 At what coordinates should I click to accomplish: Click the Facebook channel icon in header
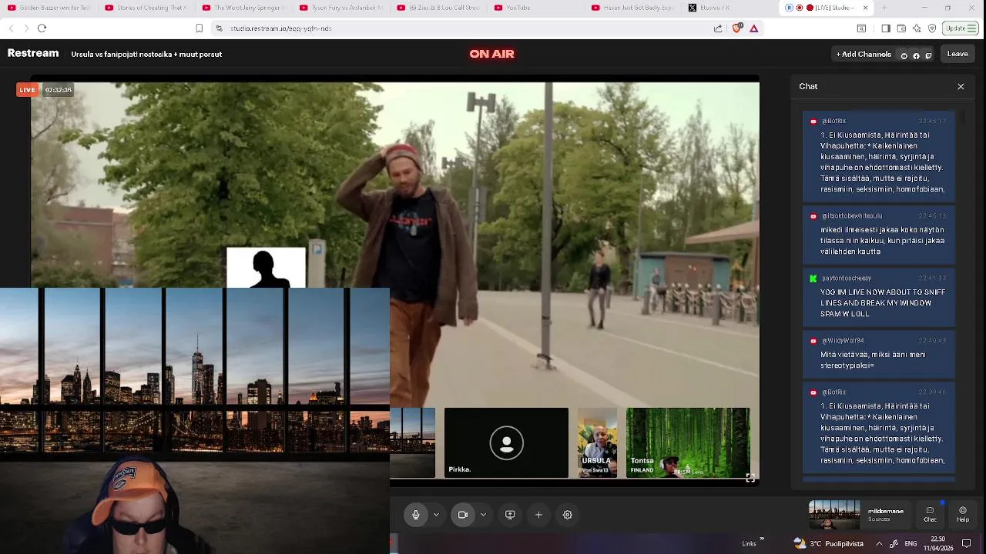coord(916,55)
